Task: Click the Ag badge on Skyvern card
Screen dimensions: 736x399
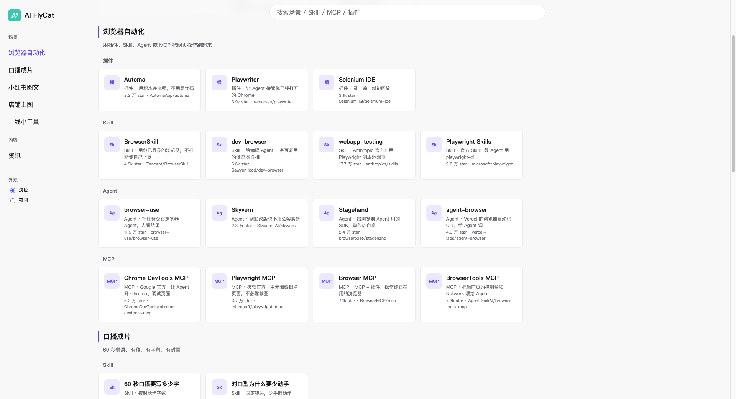Action: point(219,213)
